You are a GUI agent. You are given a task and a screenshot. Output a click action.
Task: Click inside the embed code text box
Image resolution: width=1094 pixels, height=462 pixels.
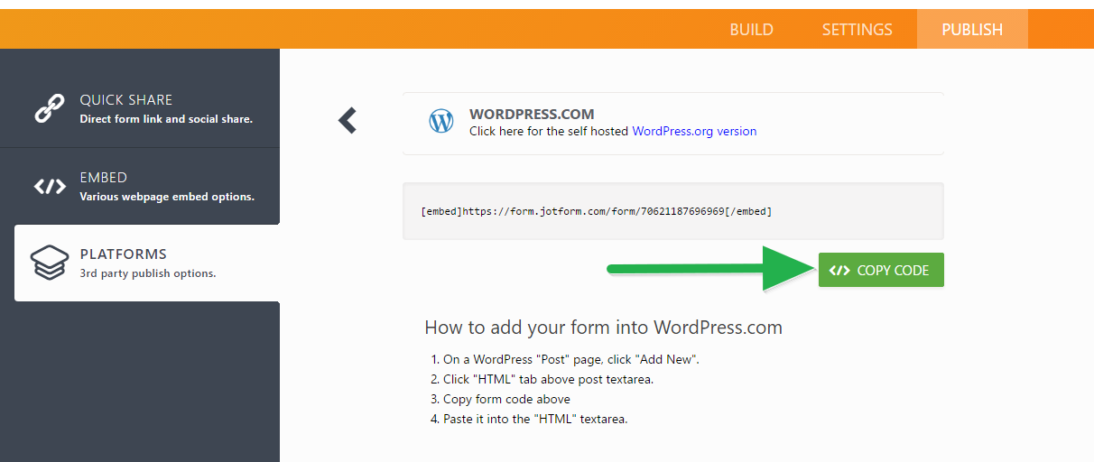click(x=672, y=211)
